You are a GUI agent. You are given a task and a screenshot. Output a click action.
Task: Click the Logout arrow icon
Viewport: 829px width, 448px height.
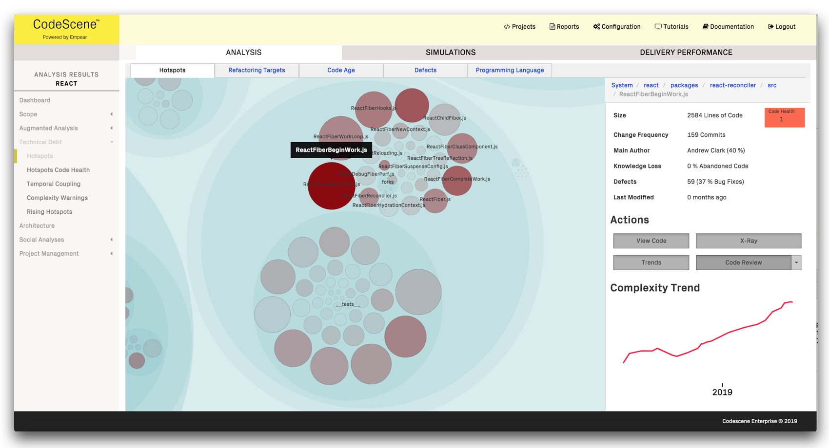[x=770, y=27]
